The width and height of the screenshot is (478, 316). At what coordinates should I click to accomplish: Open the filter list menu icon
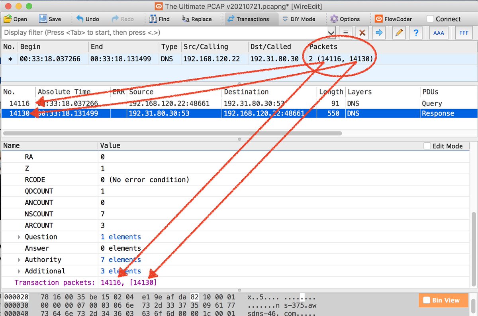(x=346, y=33)
